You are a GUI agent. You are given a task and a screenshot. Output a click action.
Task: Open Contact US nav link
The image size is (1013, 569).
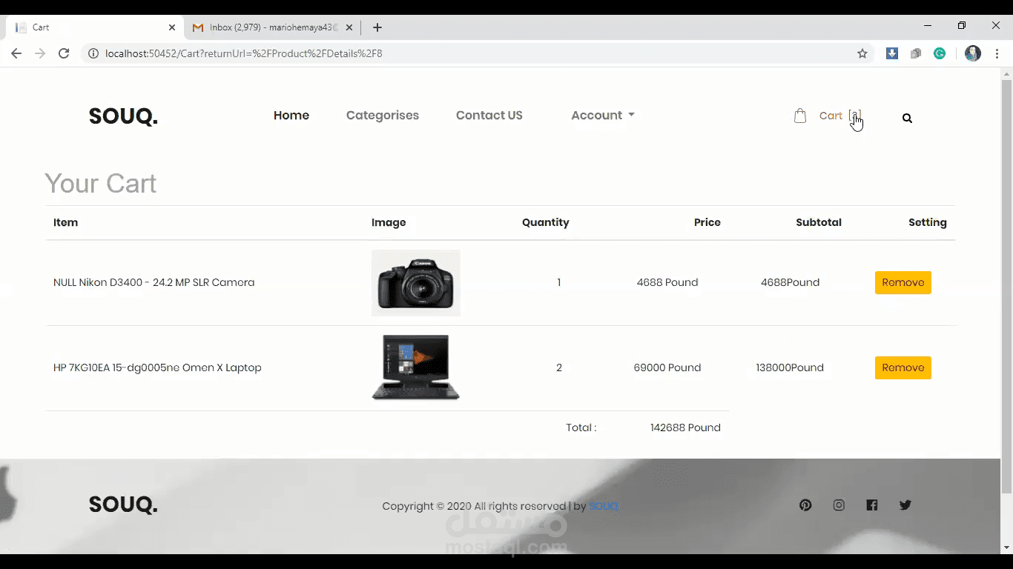coord(489,116)
